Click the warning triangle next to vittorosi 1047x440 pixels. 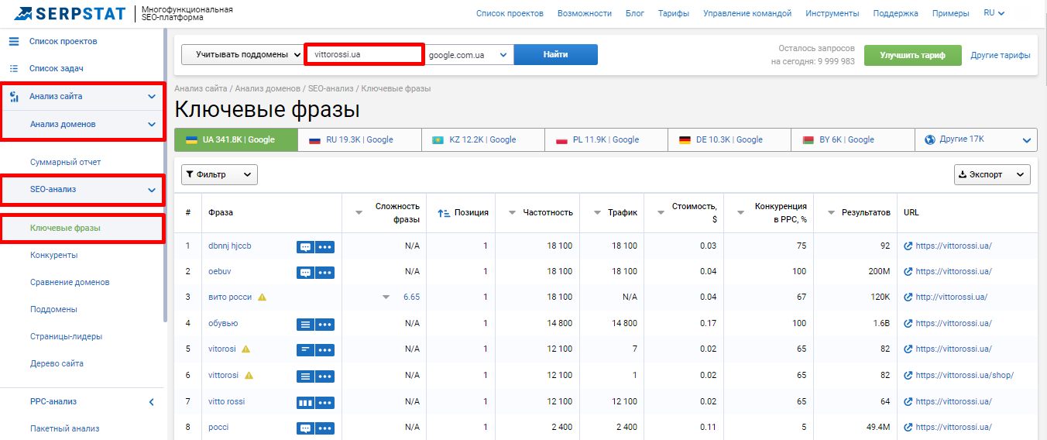[x=249, y=376]
